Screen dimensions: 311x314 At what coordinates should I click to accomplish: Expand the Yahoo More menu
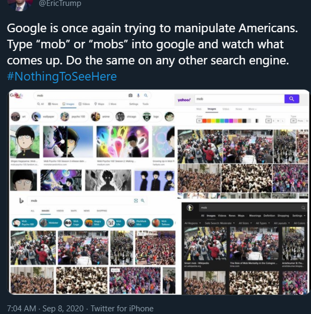point(252,109)
